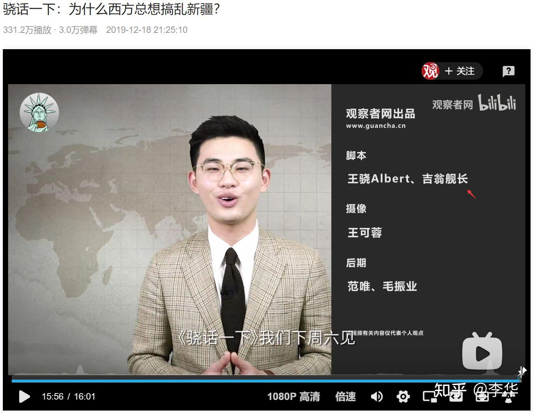Open the question-mark feedback icon
This screenshot has height=413, width=533.
pyautogui.click(x=508, y=72)
